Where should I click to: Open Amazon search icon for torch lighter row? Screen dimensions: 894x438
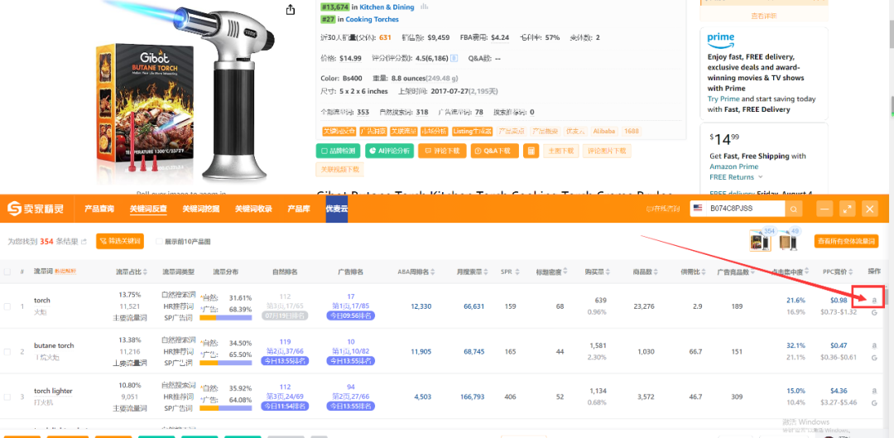[874, 391]
